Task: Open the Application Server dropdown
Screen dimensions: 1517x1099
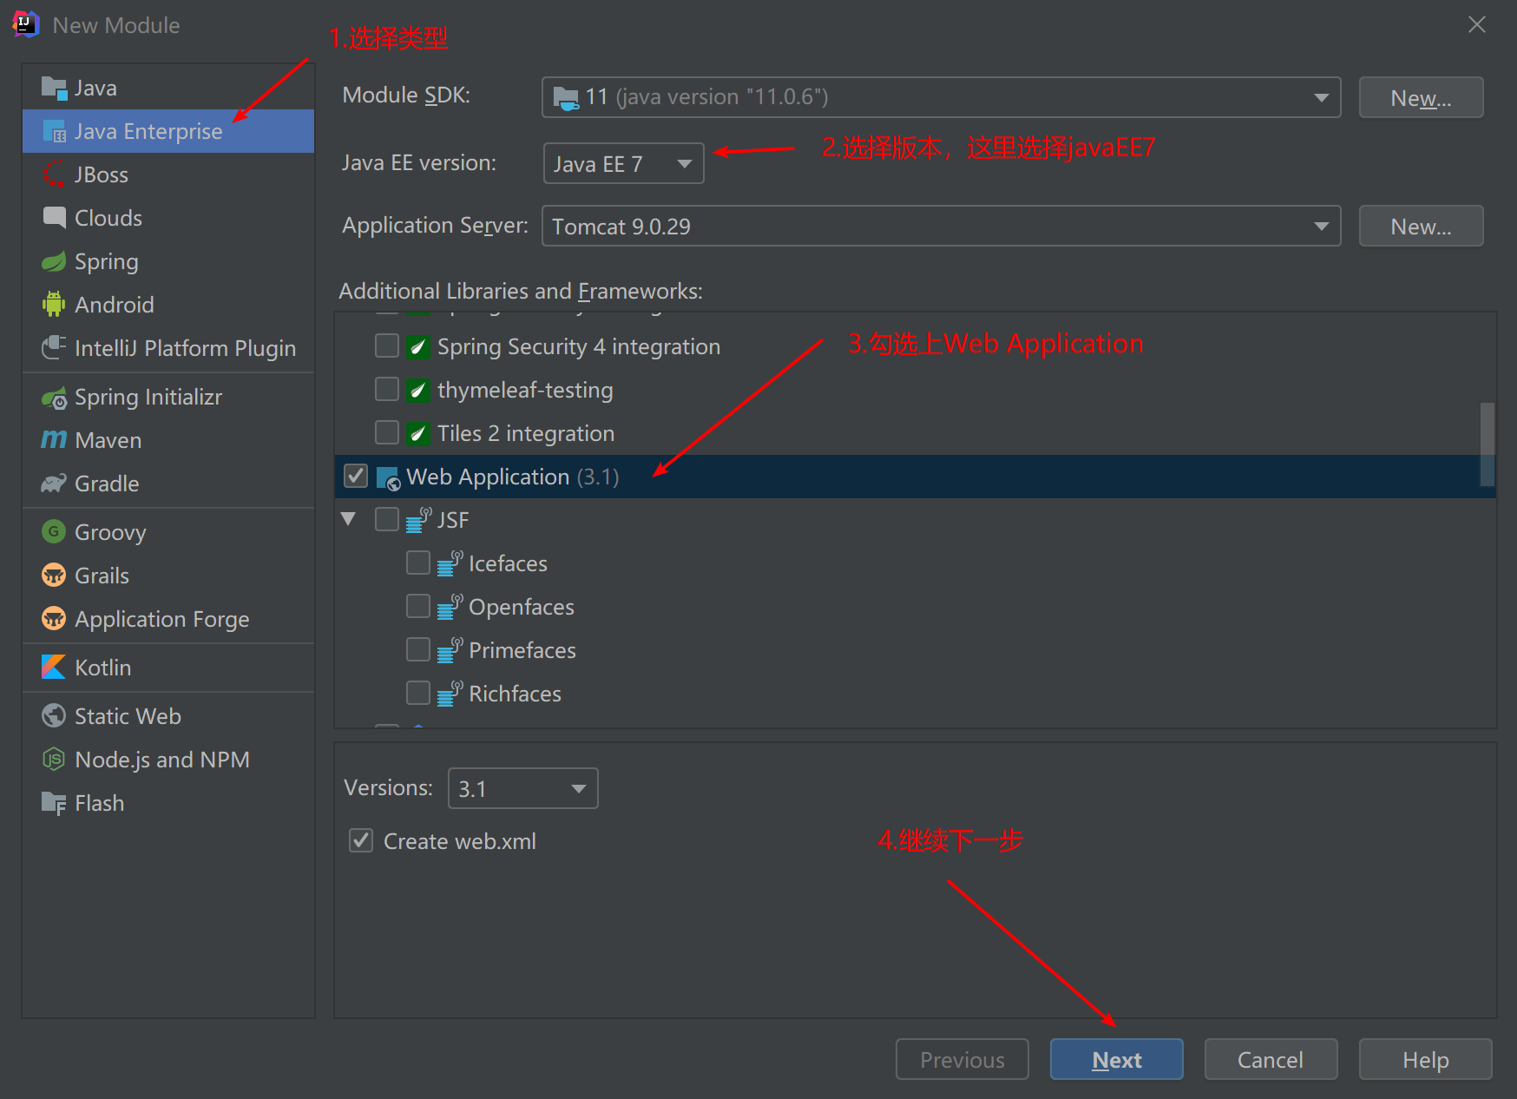Action: tap(942, 226)
